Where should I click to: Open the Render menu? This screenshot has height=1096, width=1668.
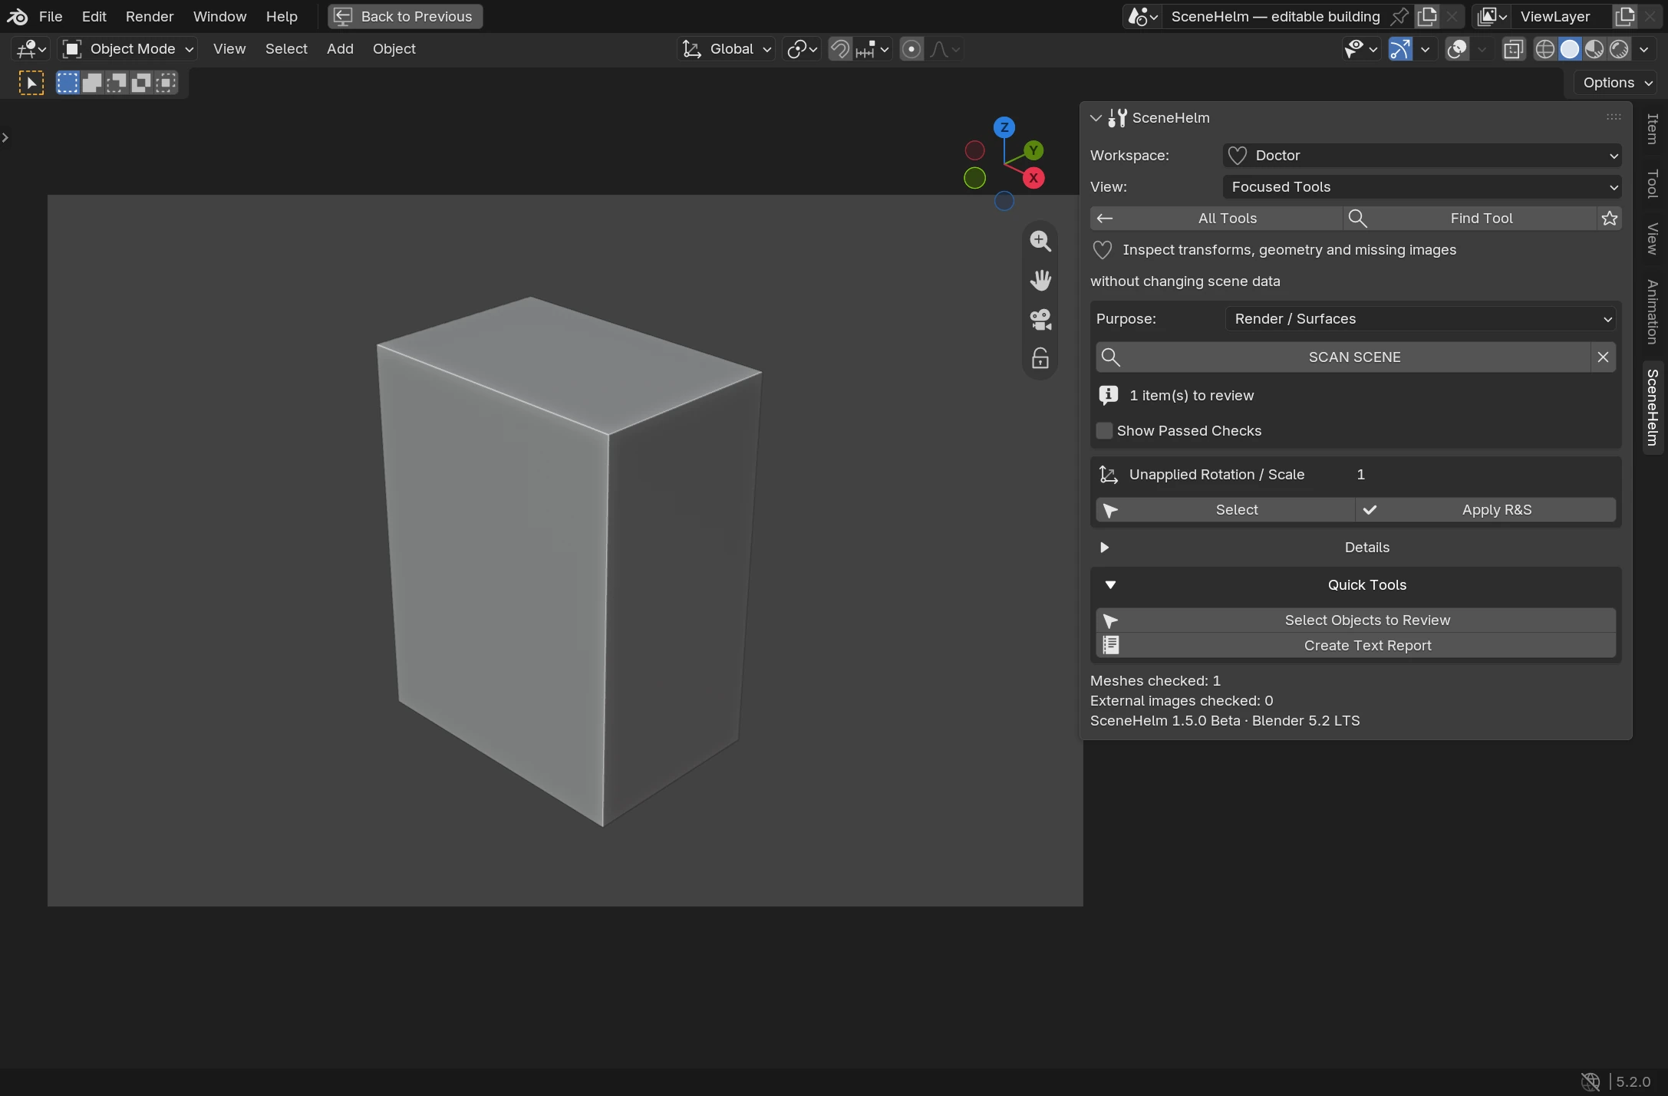(150, 16)
